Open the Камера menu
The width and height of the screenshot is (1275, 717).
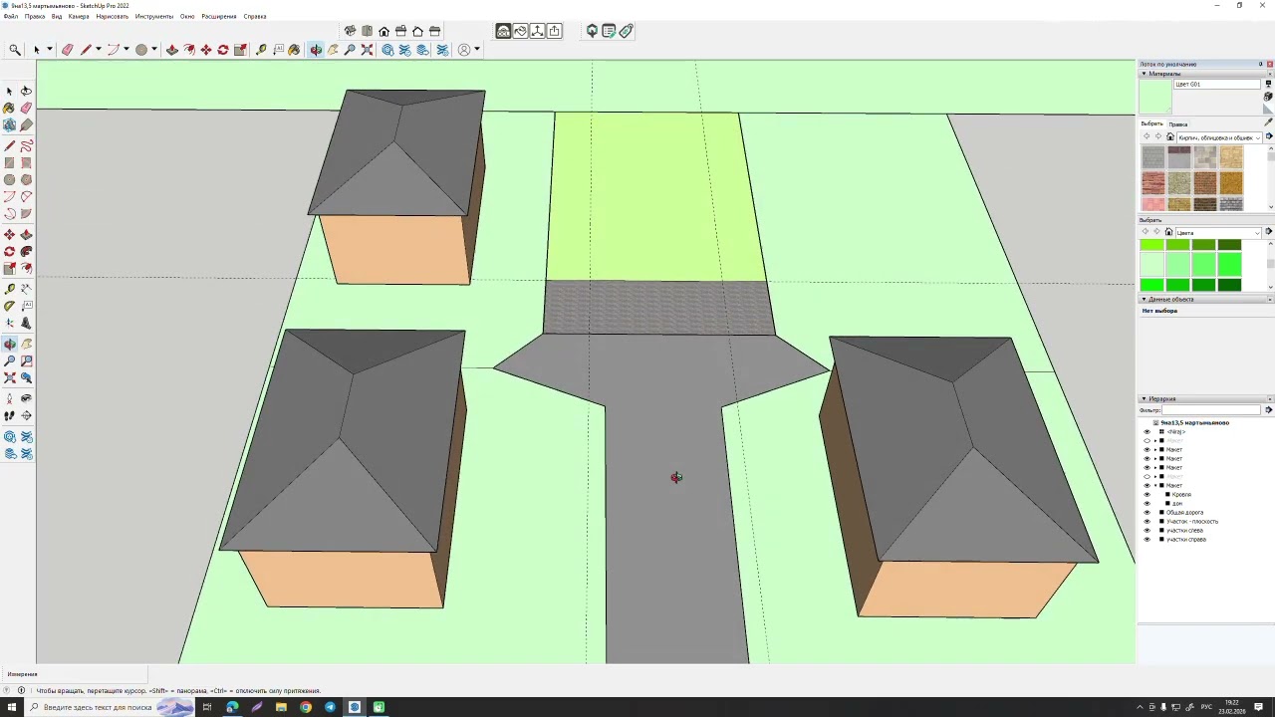point(79,16)
